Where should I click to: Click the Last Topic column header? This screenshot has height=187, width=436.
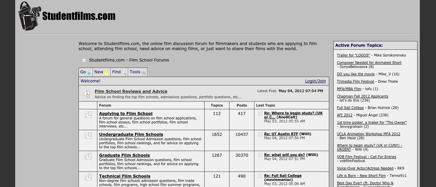[266, 105]
